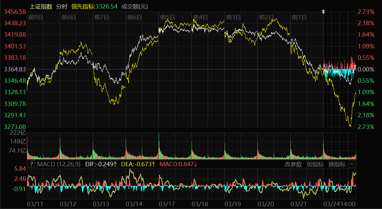Click the DIF value readout
The height and width of the screenshot is (209, 382).
101,164
